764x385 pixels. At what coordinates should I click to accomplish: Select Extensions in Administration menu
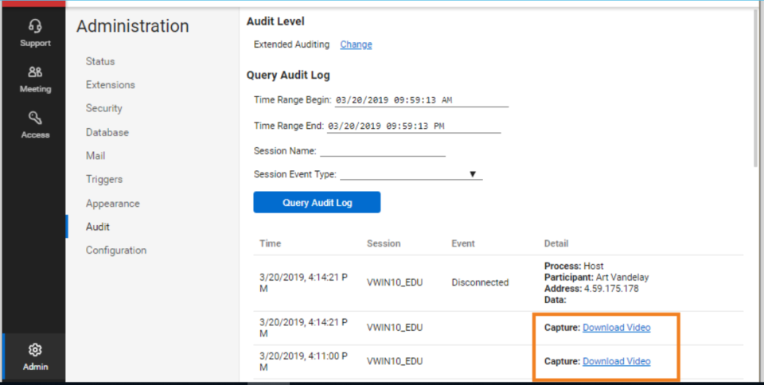pos(111,84)
